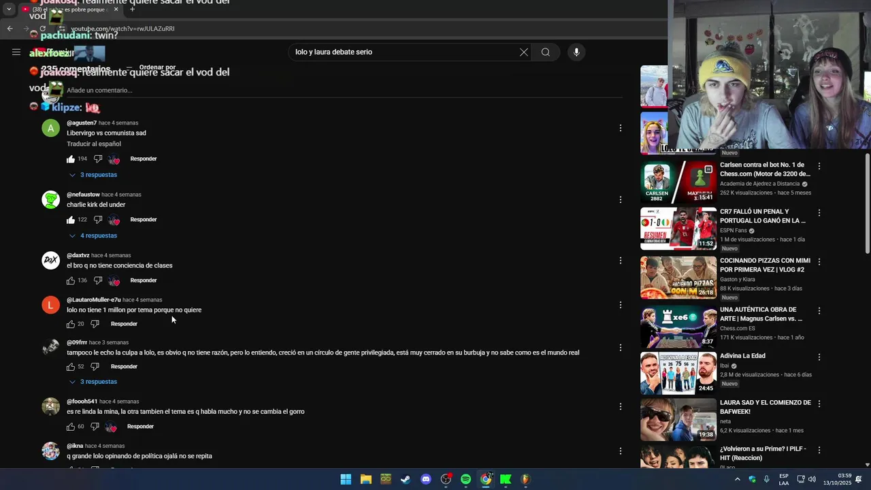Expand 3 replies under @09frrr comment

pyautogui.click(x=93, y=382)
